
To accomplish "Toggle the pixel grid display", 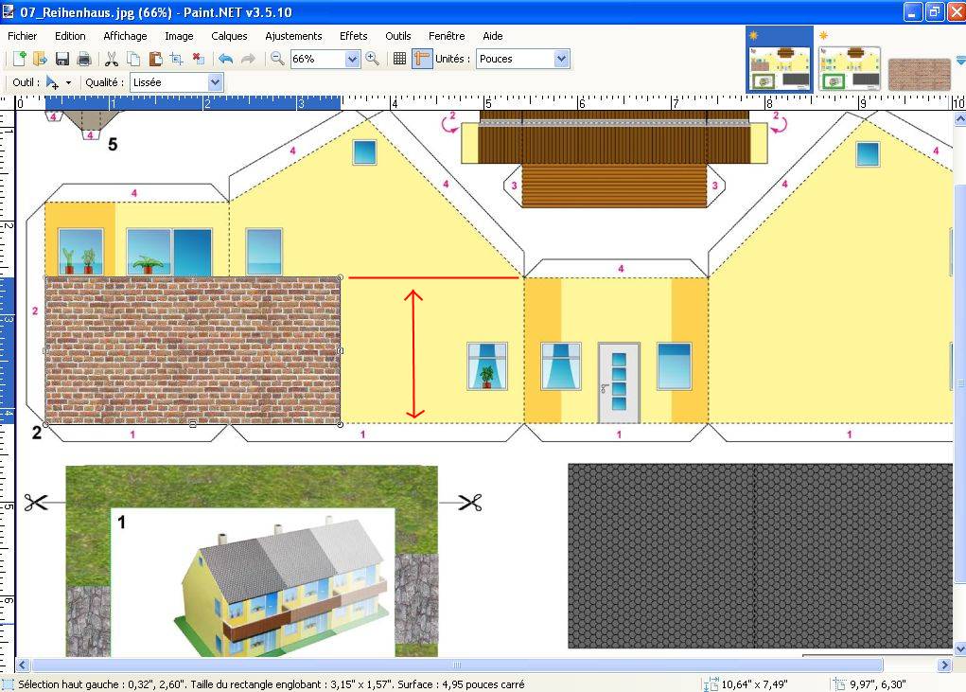I will pyautogui.click(x=399, y=59).
